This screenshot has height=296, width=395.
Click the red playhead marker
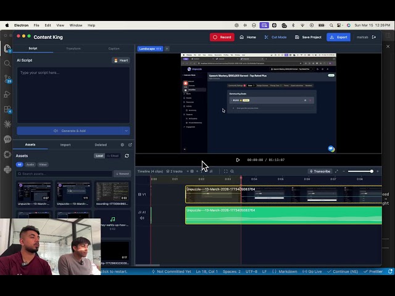click(x=241, y=178)
